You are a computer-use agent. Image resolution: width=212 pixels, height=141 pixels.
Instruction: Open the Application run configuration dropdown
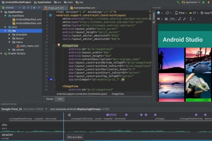[191, 2]
